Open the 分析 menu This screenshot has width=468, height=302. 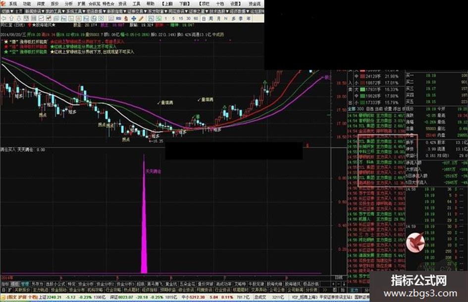(69, 3)
